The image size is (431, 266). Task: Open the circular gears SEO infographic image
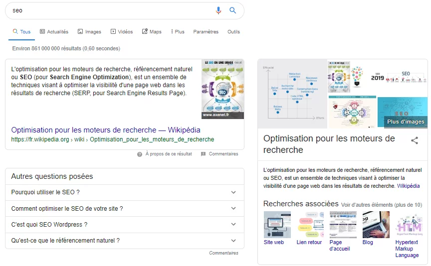click(352, 112)
